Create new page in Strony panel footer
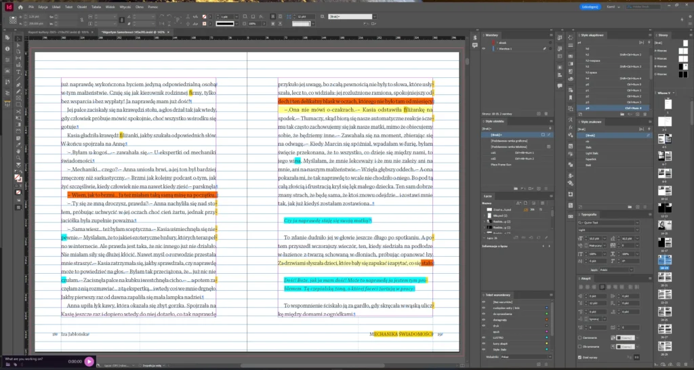This screenshot has height=370, width=694. click(678, 365)
